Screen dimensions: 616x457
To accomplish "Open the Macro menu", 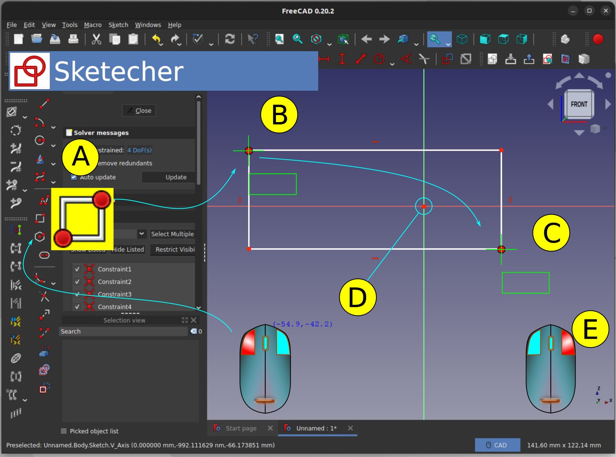I will tap(93, 25).
